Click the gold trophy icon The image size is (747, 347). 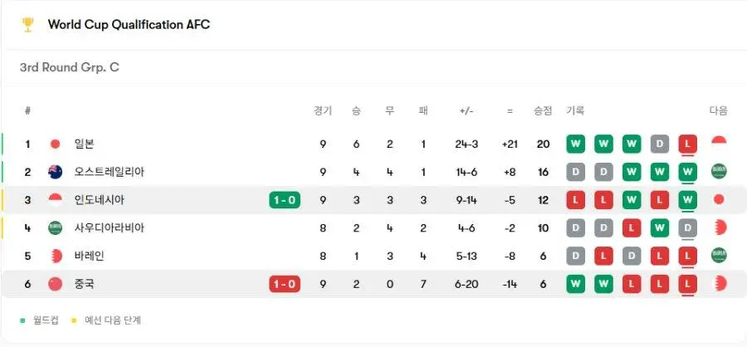point(28,25)
